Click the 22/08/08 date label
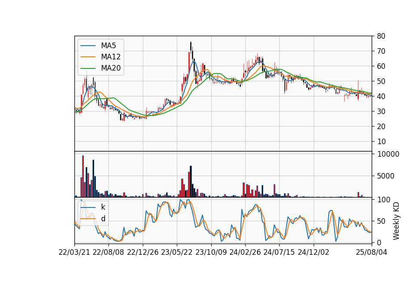This screenshot has width=413, height=297. tap(108, 252)
